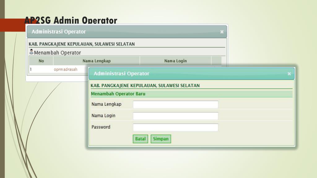The image size is (317, 178).
Task: Click the front dialog's Administrasi Operator title
Action: pos(121,74)
